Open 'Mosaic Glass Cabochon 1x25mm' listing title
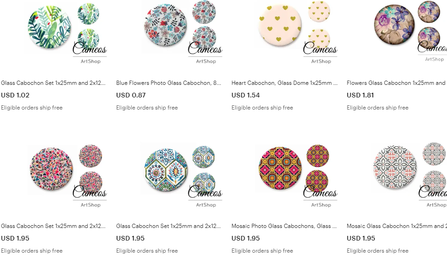This screenshot has width=447, height=255. (396, 226)
